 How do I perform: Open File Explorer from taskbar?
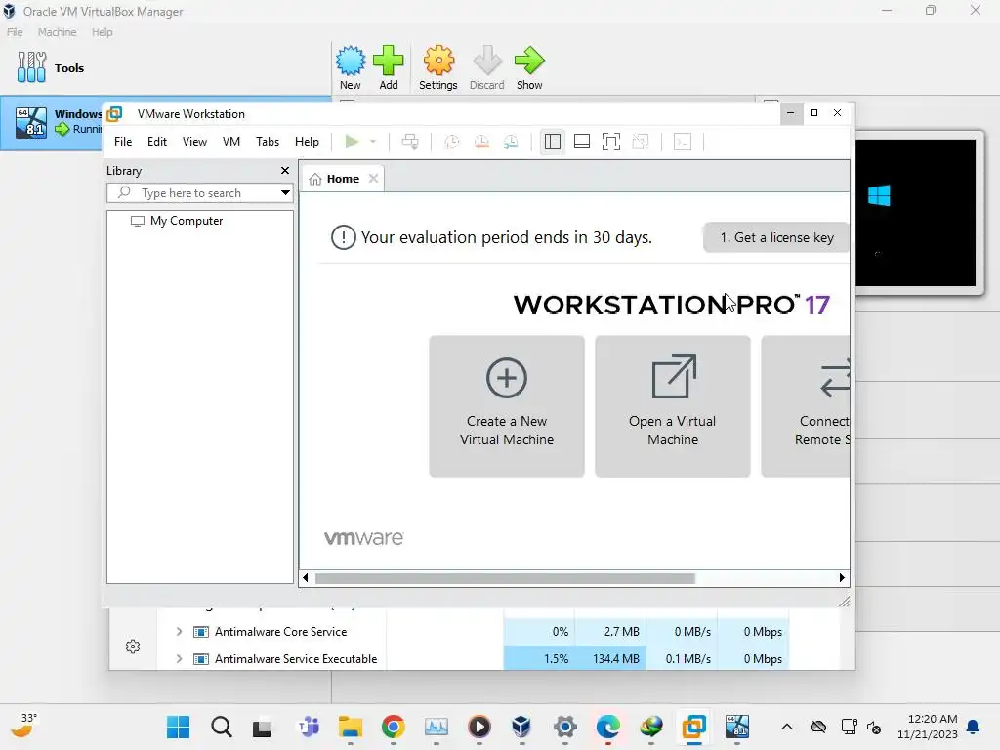(351, 727)
